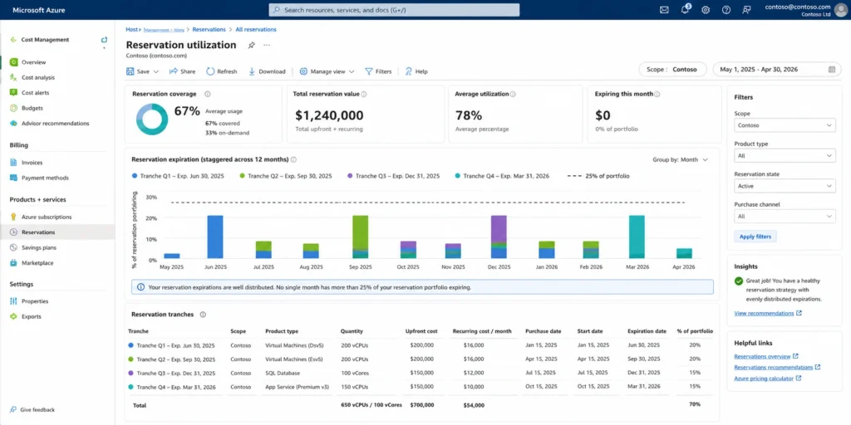The height and width of the screenshot is (425, 851).
Task: Open the Reservation state dropdown
Action: coord(785,186)
